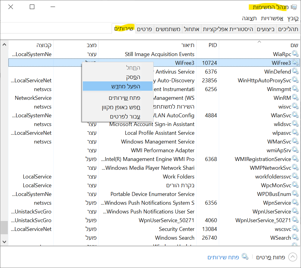
Task: Click the פתח שירותים link at bottom
Action: coord(223,257)
